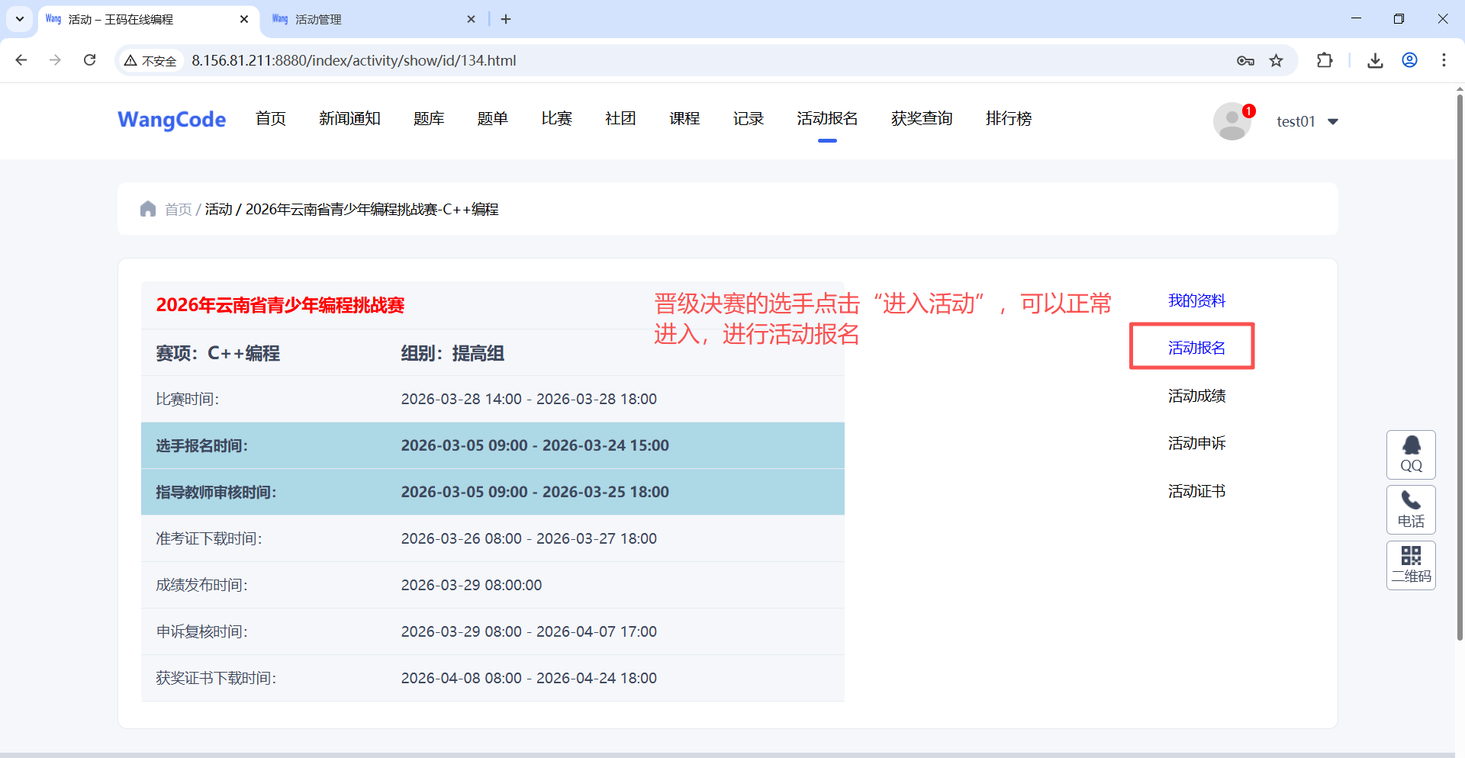Image resolution: width=1465 pixels, height=758 pixels.
Task: Bookmark this page with star icon
Action: click(1276, 60)
